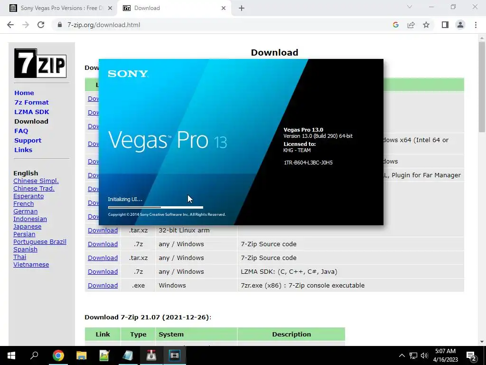Screen dimensions: 486x365
Task: Switch language to Esperanto
Action: (x=28, y=196)
